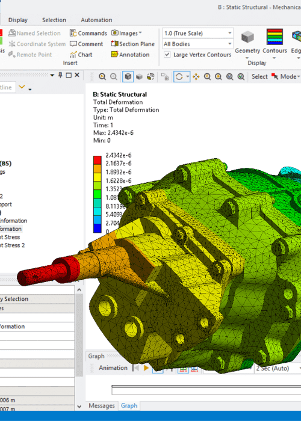Click the Selection row in details
This screenshot has height=421, width=301.
point(37,299)
